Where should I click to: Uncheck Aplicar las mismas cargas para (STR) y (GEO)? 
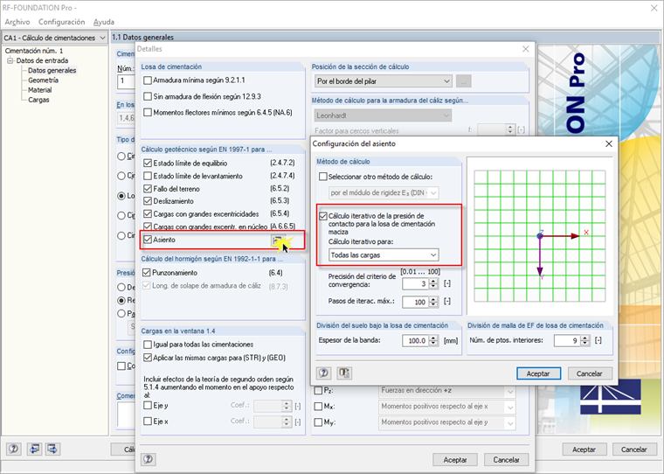pos(148,358)
